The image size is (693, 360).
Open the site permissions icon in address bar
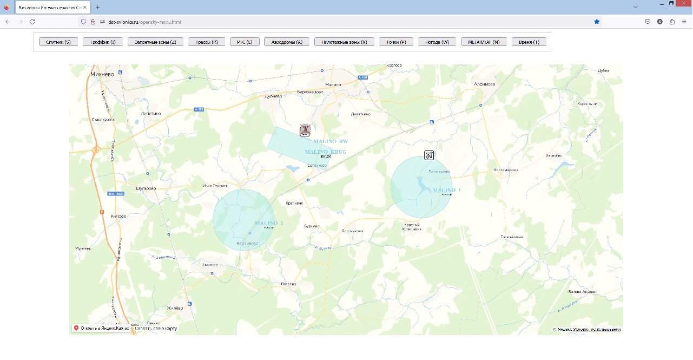coord(102,22)
